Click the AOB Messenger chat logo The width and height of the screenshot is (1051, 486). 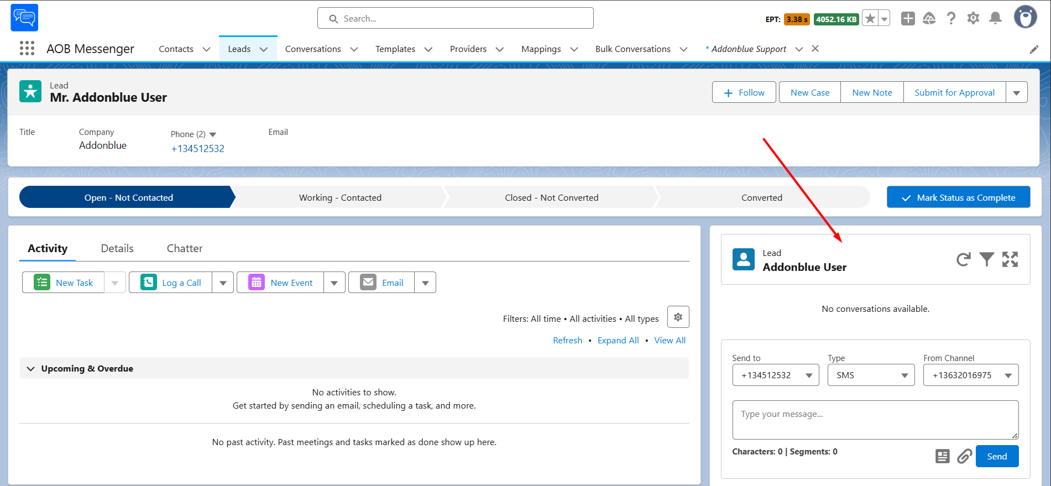point(24,18)
